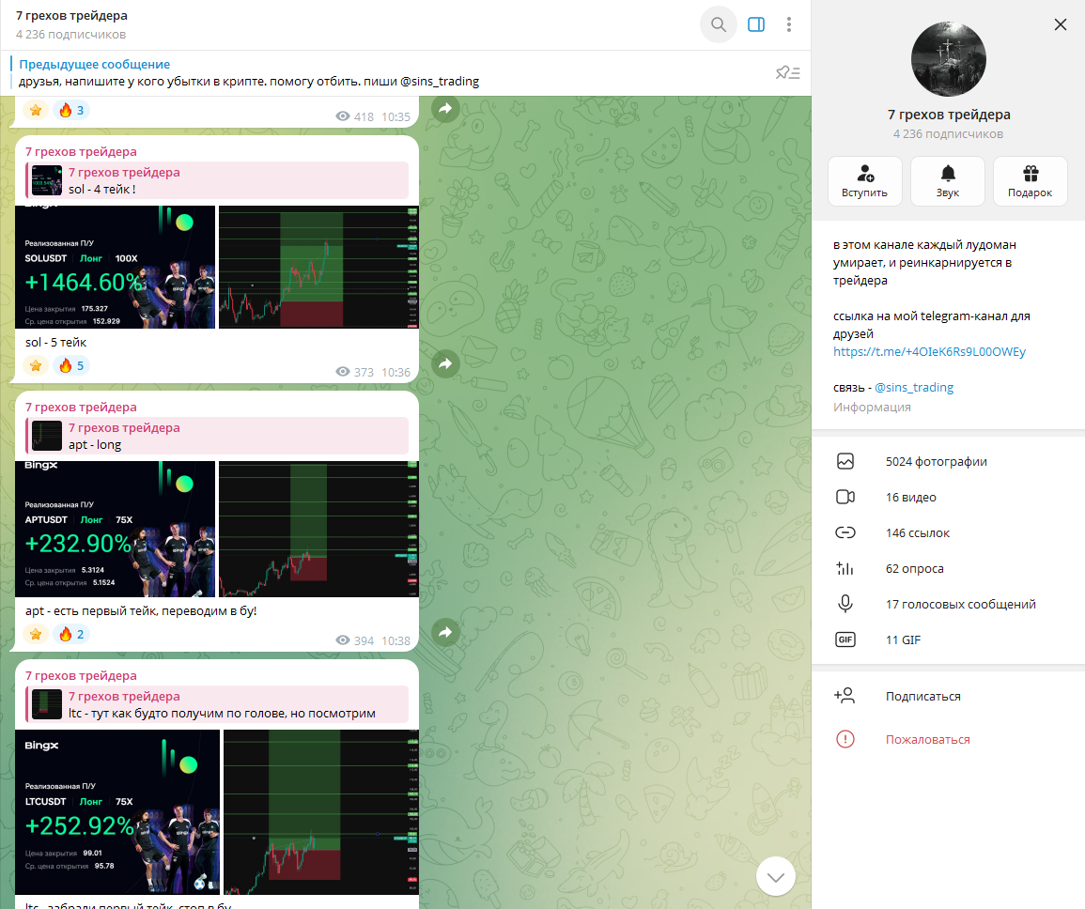The height and width of the screenshot is (909, 1085).
Task: Open pinned messages list icon
Action: click(787, 72)
